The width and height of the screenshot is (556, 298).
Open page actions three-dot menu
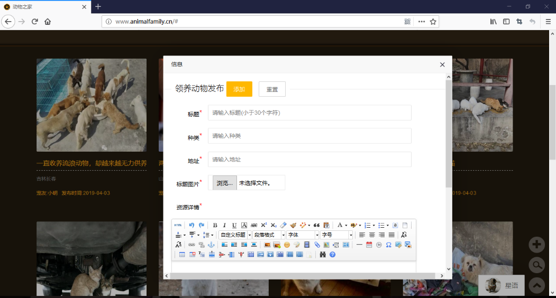pos(421,22)
